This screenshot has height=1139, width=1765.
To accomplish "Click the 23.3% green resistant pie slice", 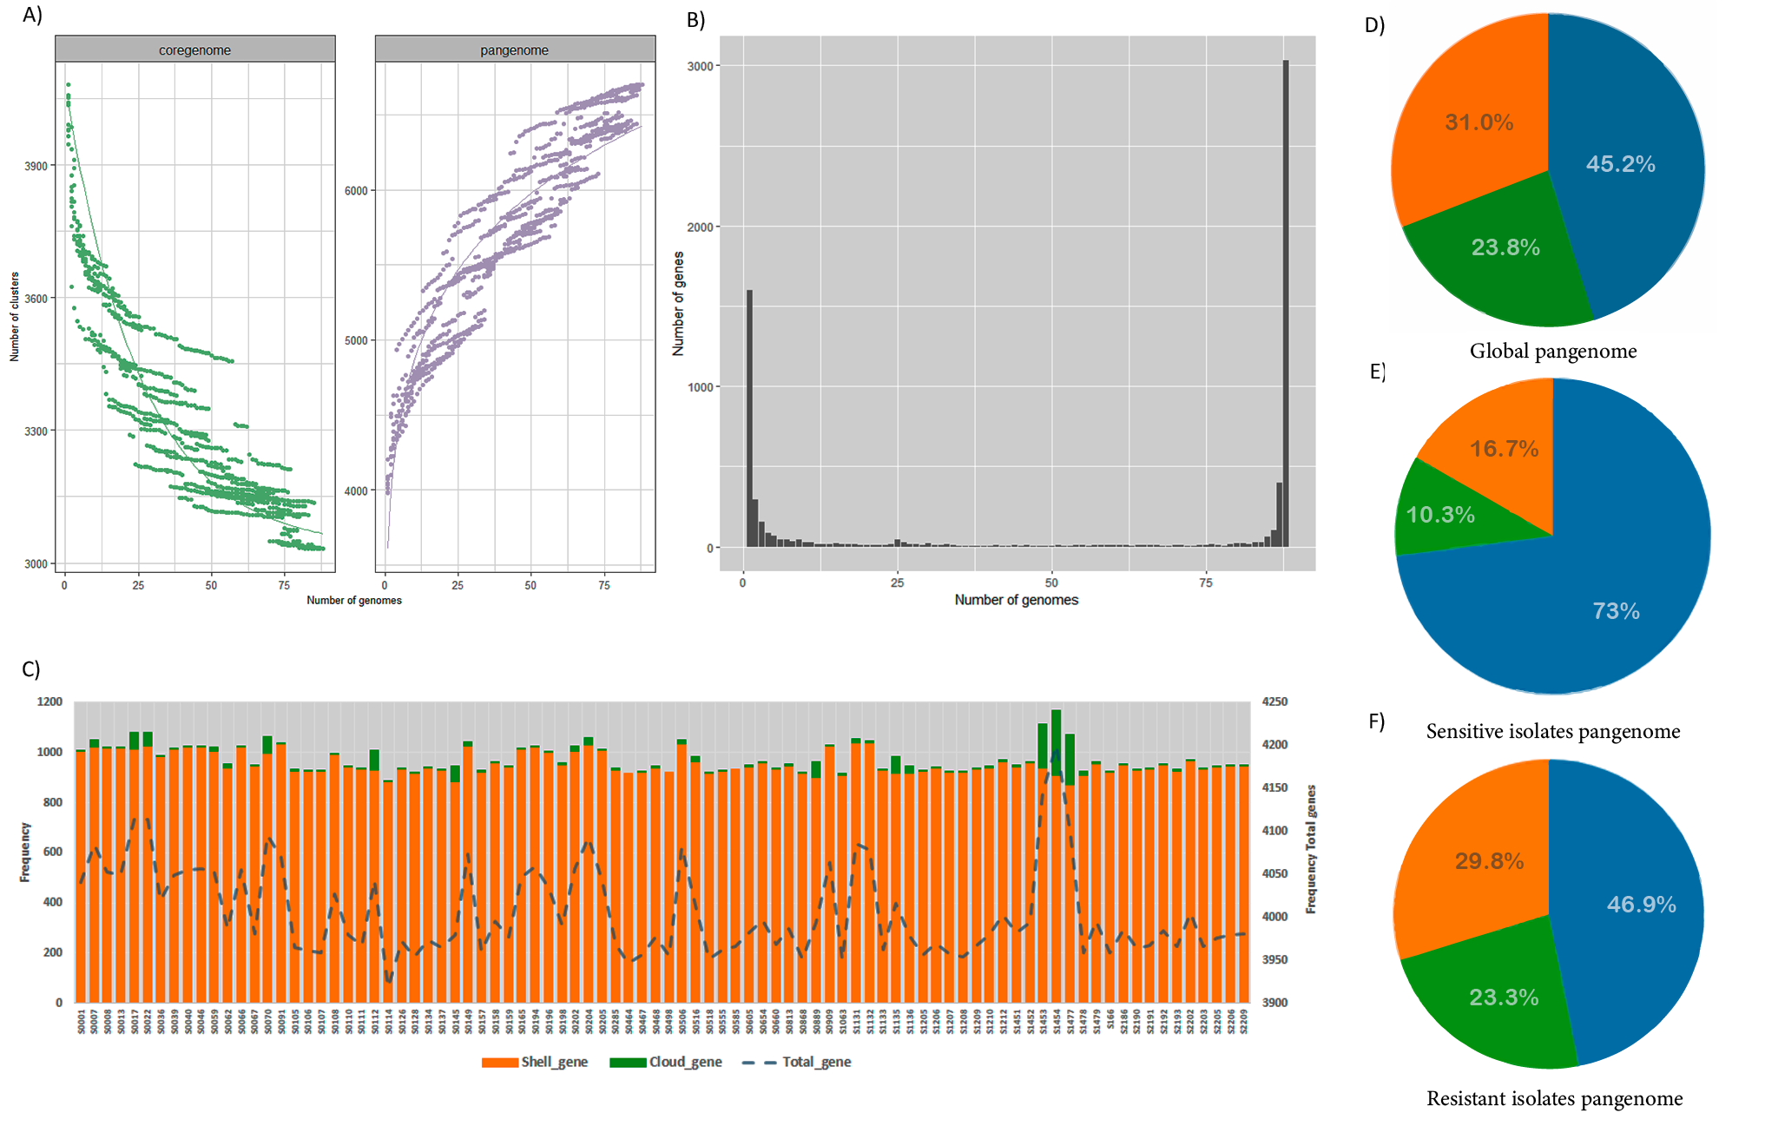I will coord(1506,998).
